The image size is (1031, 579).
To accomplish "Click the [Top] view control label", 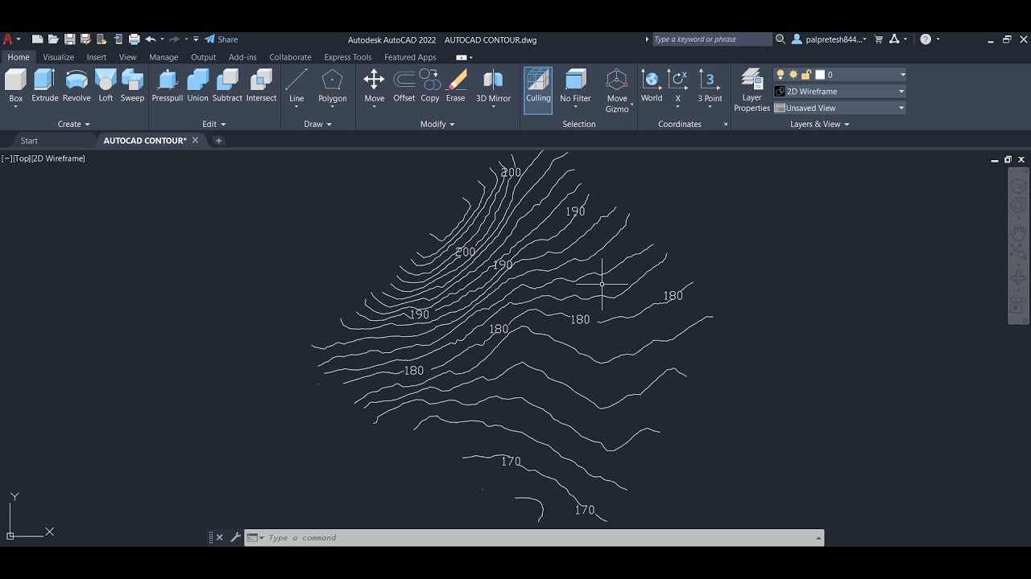I will tap(21, 158).
